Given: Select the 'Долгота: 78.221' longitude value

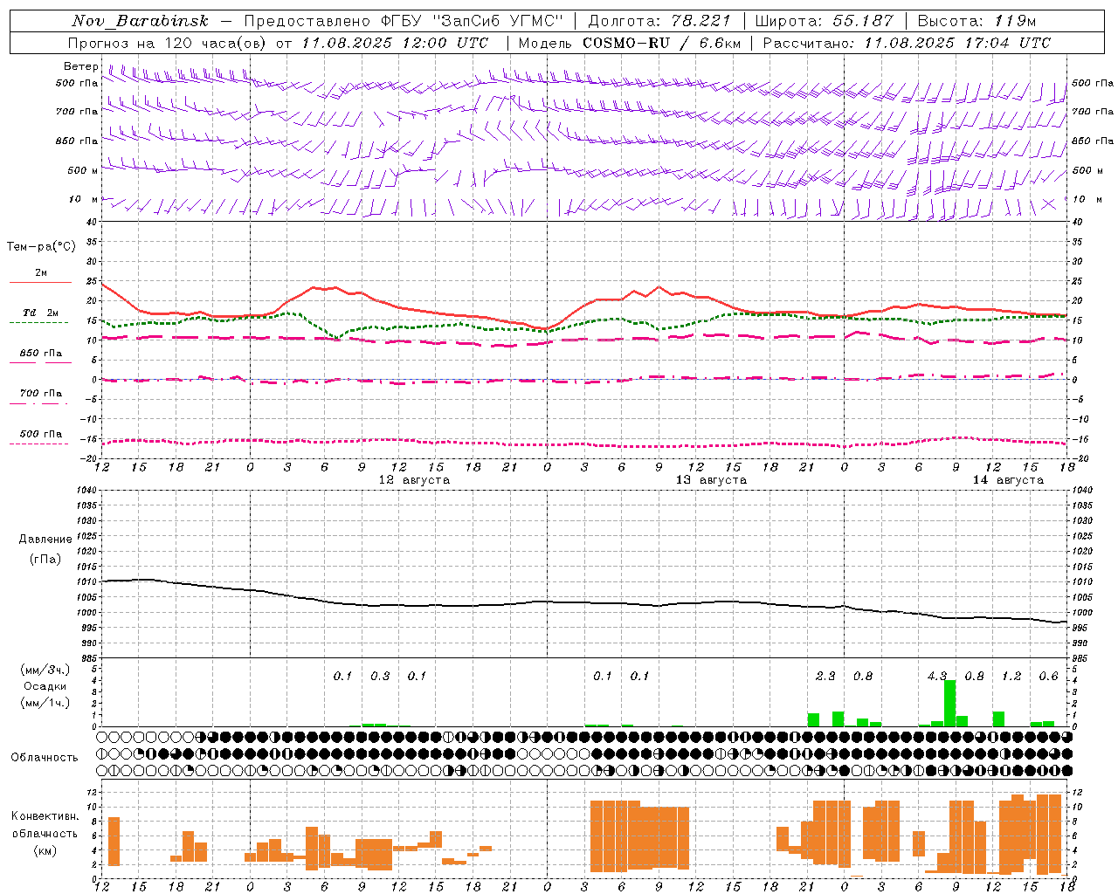Looking at the screenshot, I should tap(659, 21).
